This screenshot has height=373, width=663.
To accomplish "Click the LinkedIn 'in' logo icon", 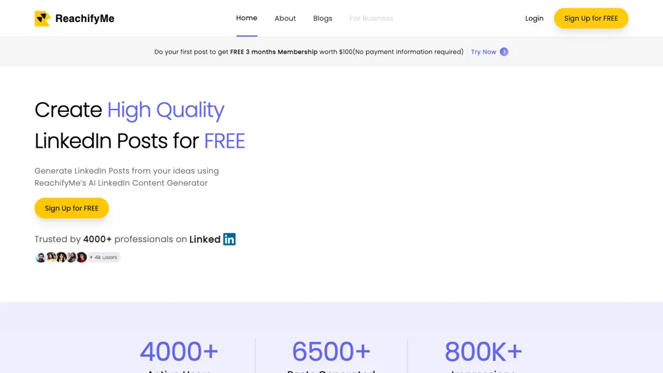I will [x=229, y=240].
